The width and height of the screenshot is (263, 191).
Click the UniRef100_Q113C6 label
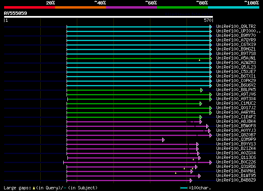coord(236,158)
